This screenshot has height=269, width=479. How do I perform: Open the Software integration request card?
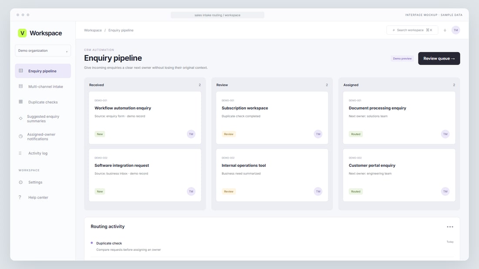click(x=145, y=175)
